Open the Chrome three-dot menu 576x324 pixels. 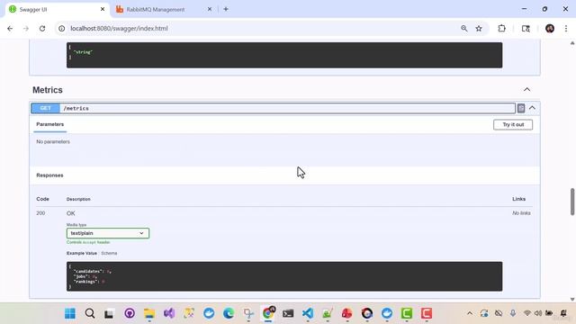tap(566, 28)
